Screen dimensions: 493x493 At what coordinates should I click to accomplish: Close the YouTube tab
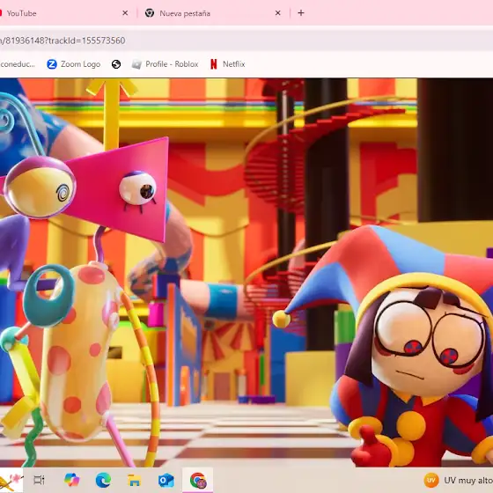[125, 13]
